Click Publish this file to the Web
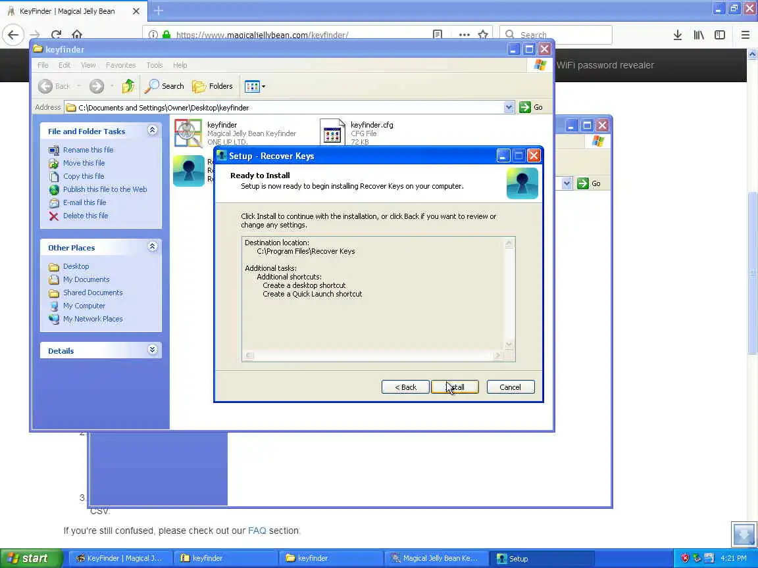 pyautogui.click(x=105, y=189)
